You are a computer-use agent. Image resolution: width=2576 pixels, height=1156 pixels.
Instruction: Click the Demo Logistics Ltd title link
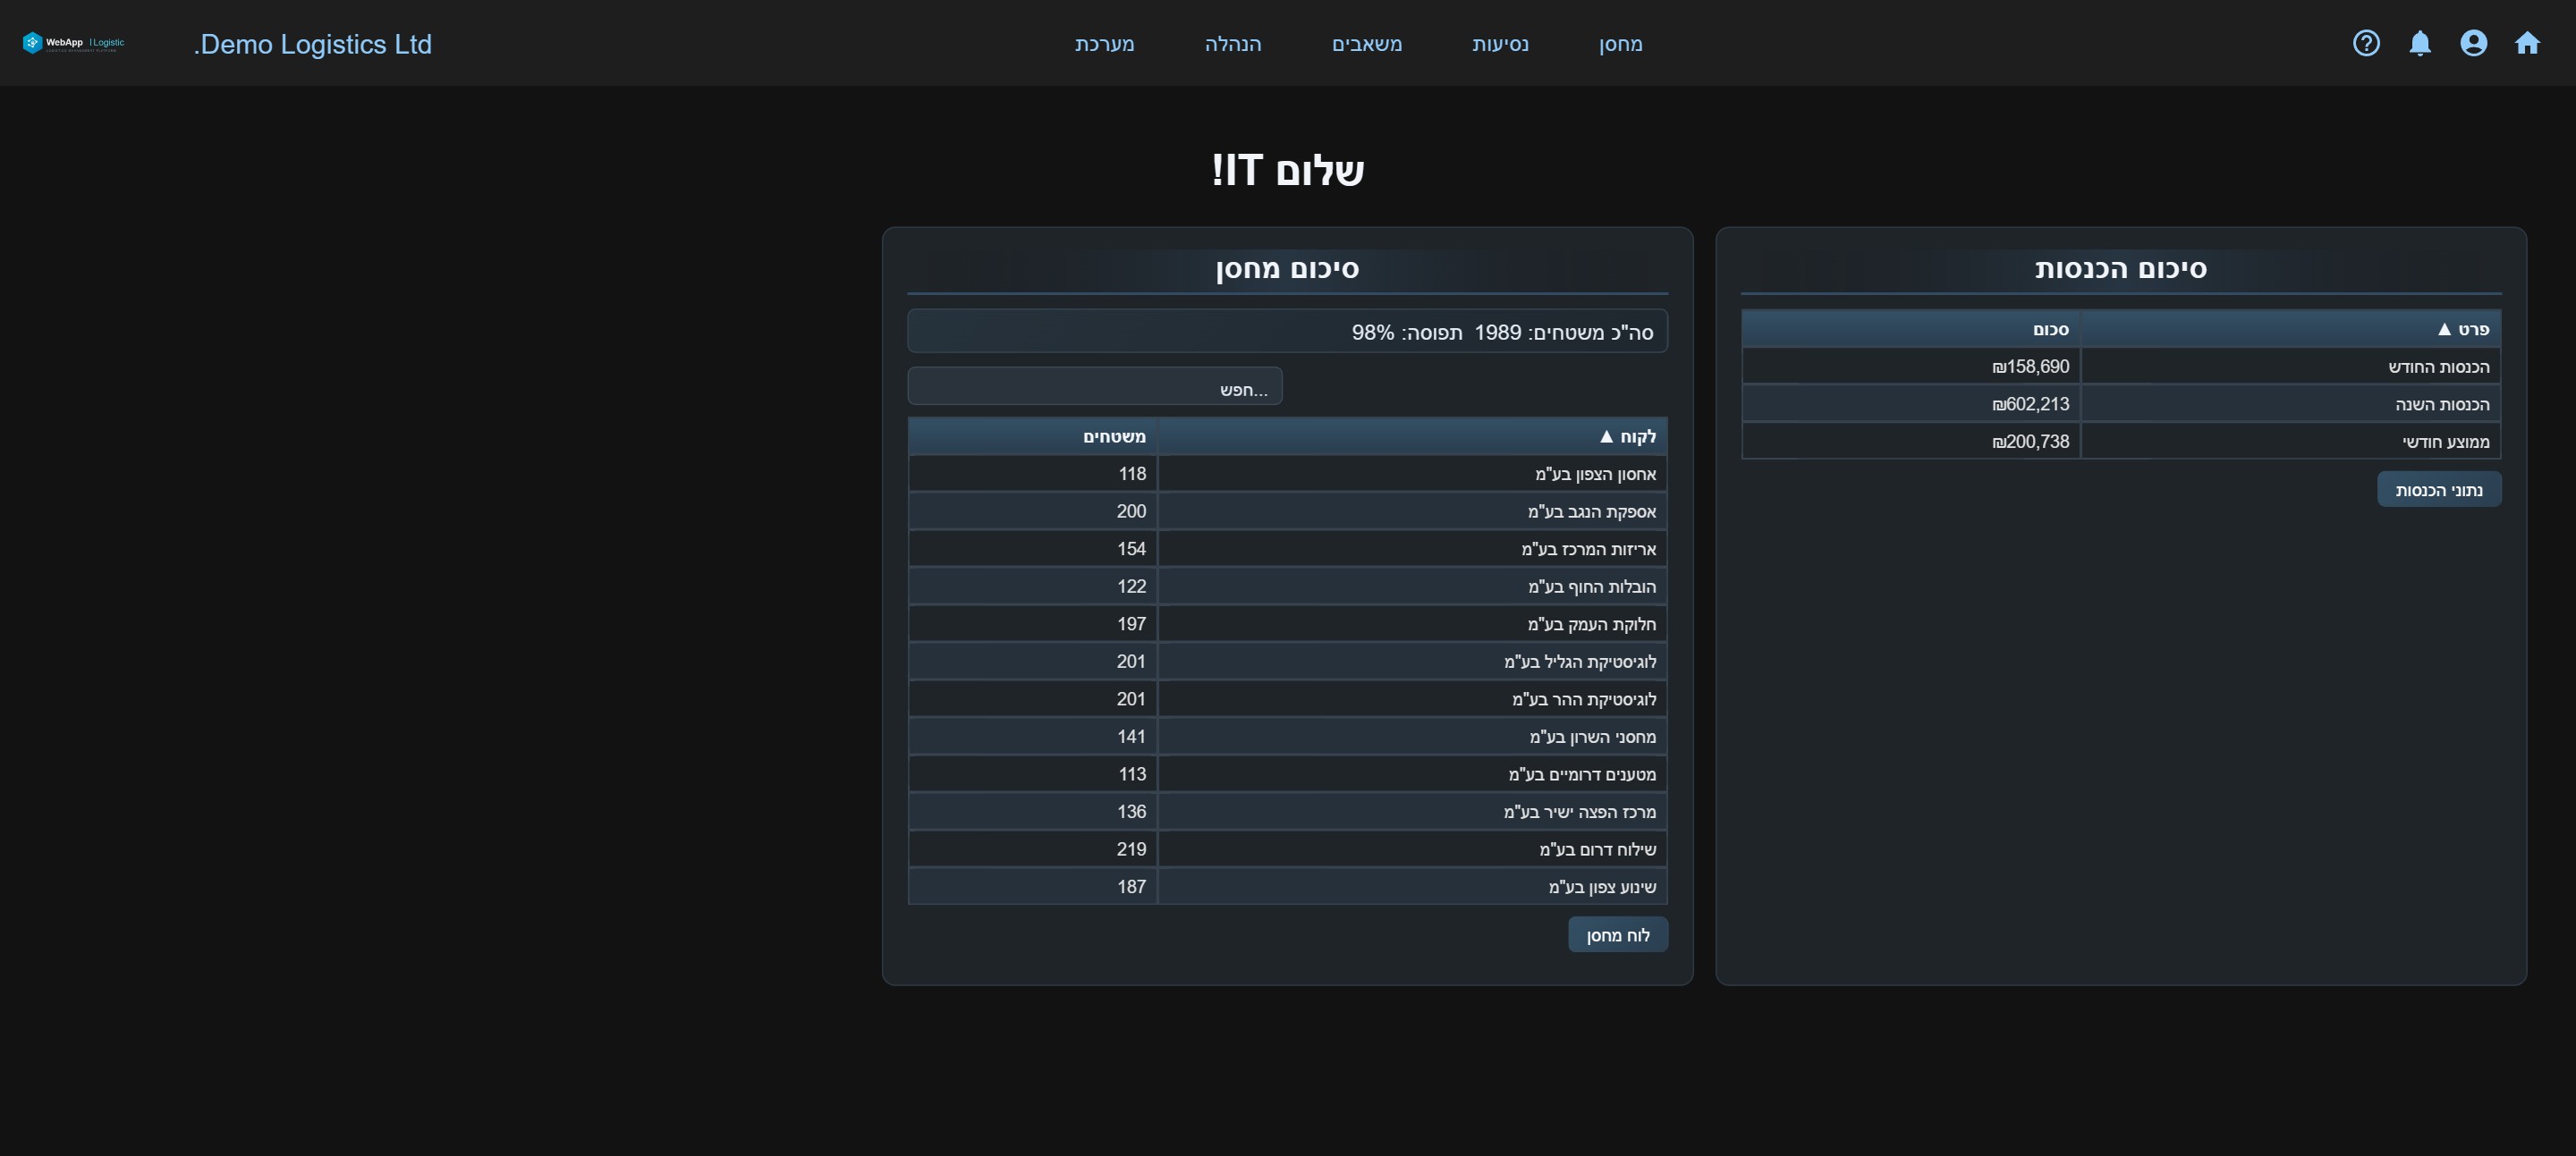coord(313,44)
